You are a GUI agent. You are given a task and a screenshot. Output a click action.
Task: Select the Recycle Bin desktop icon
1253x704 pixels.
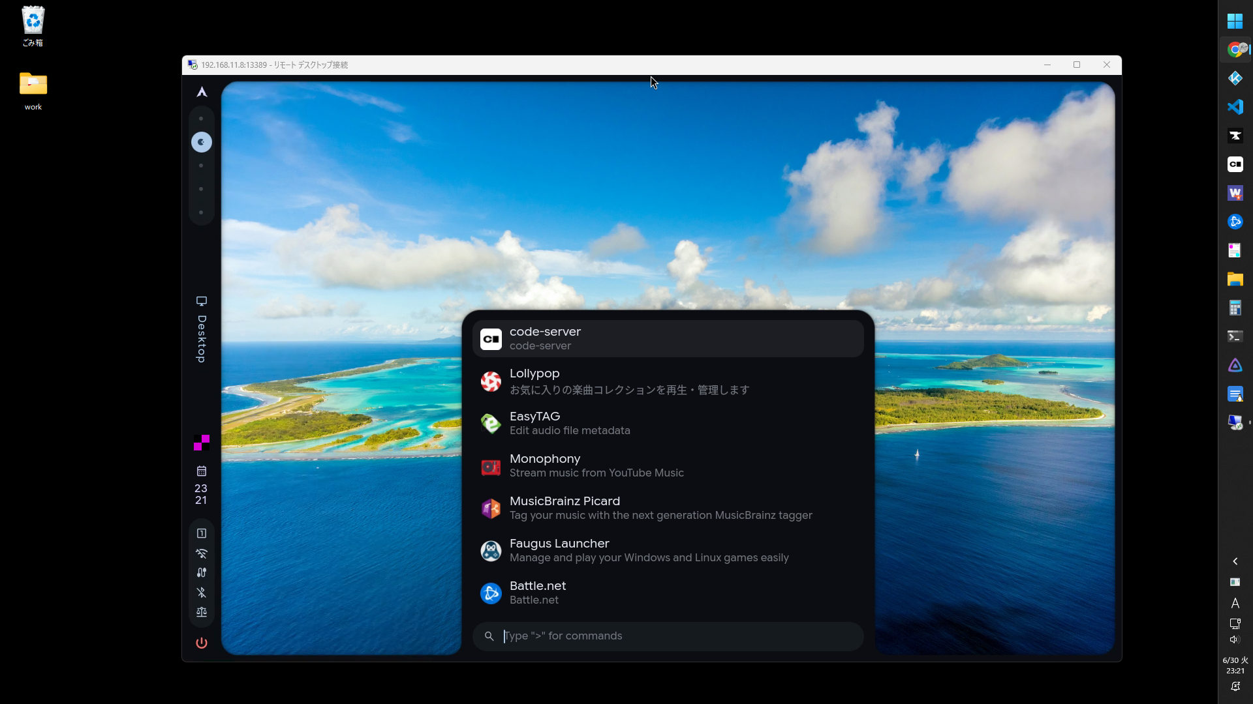33,27
